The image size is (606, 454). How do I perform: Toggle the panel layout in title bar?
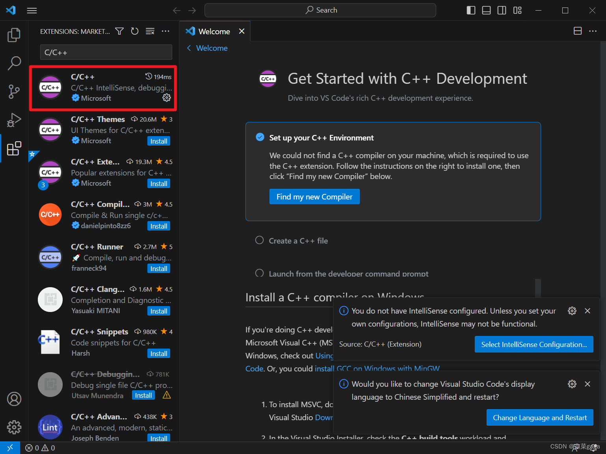(x=486, y=10)
